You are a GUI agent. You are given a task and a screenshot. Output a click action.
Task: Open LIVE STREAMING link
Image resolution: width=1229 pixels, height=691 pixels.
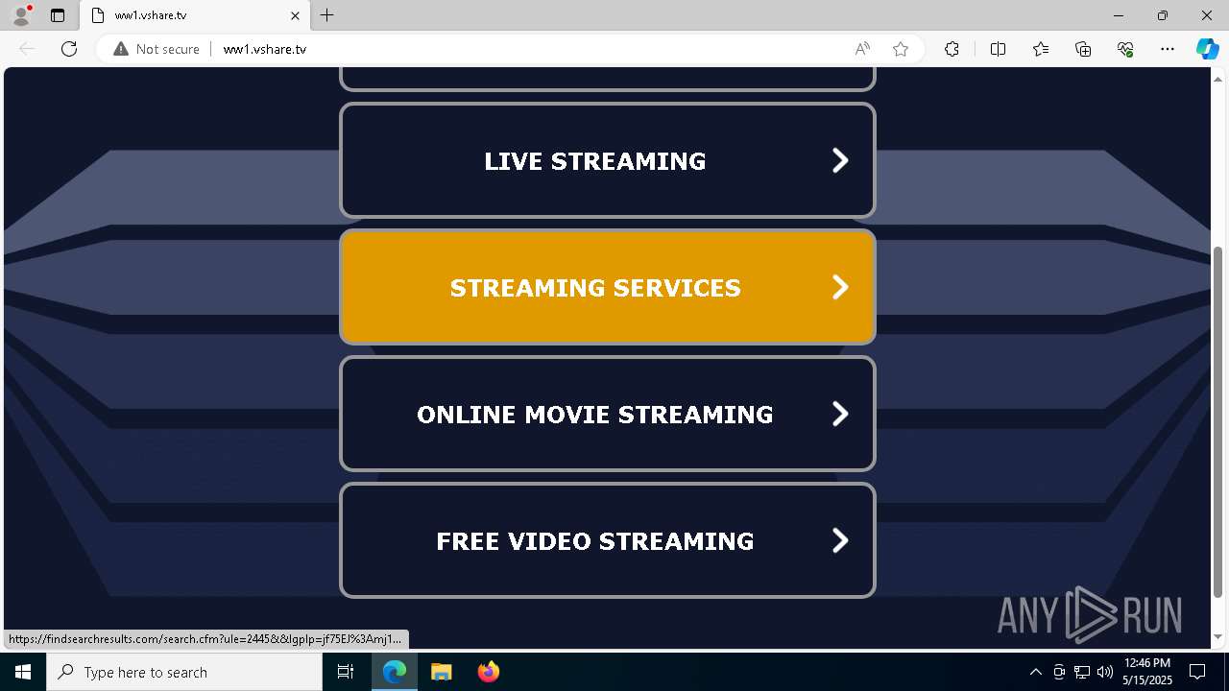coord(608,160)
